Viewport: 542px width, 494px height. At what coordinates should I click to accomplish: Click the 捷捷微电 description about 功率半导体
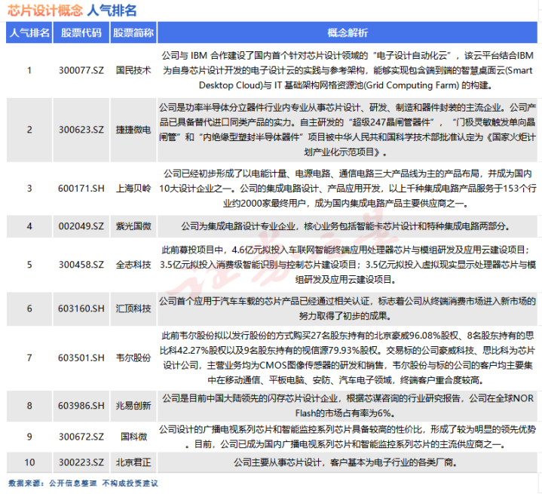[x=348, y=130]
